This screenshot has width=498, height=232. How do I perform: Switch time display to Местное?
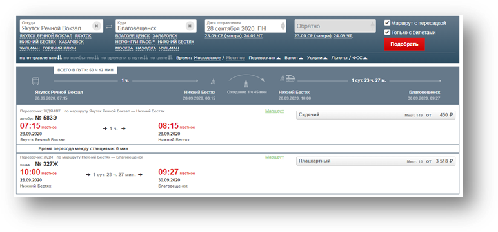point(235,58)
